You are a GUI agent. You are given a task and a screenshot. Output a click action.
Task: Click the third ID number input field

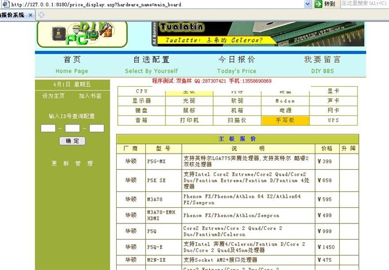click(97, 128)
